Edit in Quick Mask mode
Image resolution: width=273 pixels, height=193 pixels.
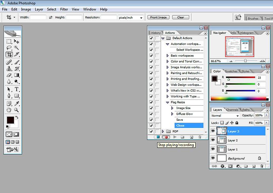(x=16, y=134)
